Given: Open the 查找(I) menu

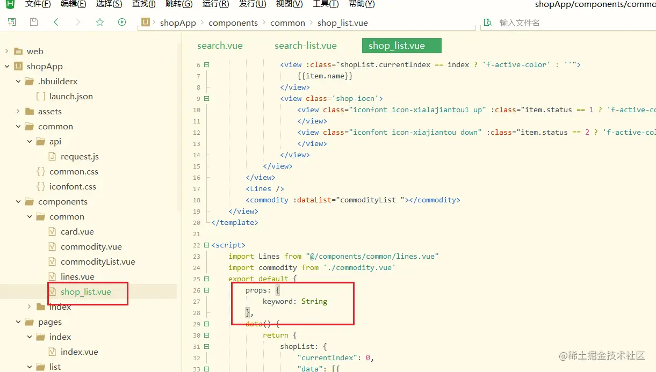Looking at the screenshot, I should (x=144, y=4).
